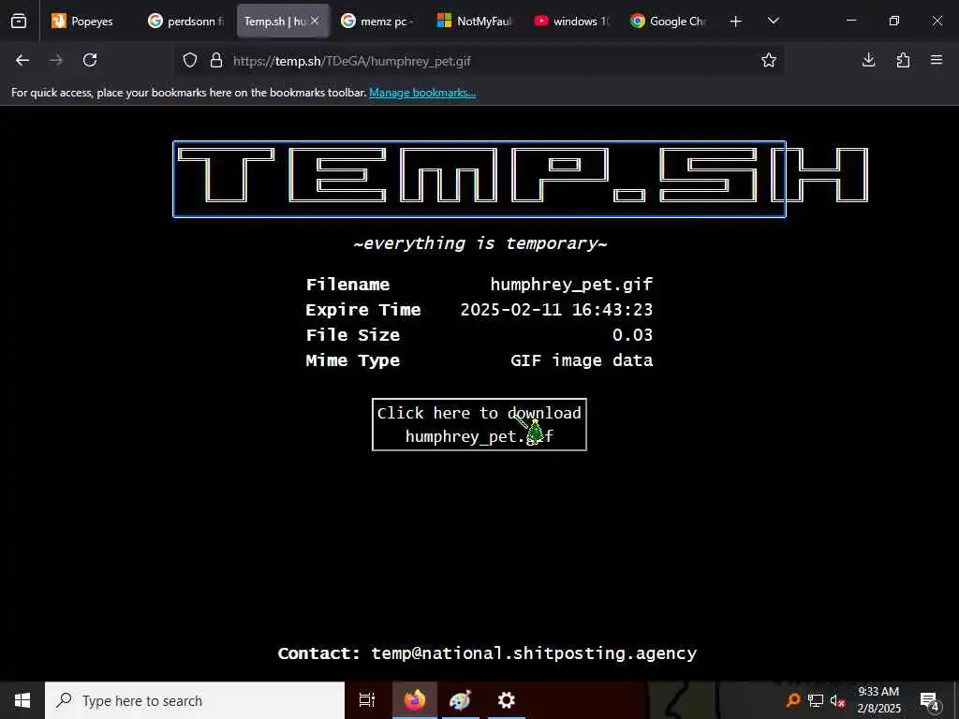This screenshot has width=959, height=719.
Task: Open Settings gear on taskbar
Action: pyautogui.click(x=507, y=700)
